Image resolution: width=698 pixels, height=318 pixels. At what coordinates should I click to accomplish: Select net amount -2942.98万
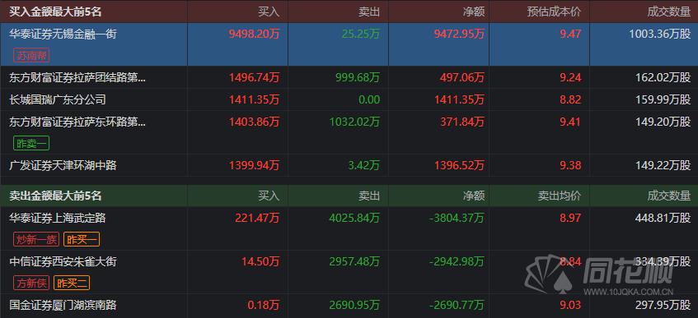tap(457, 261)
